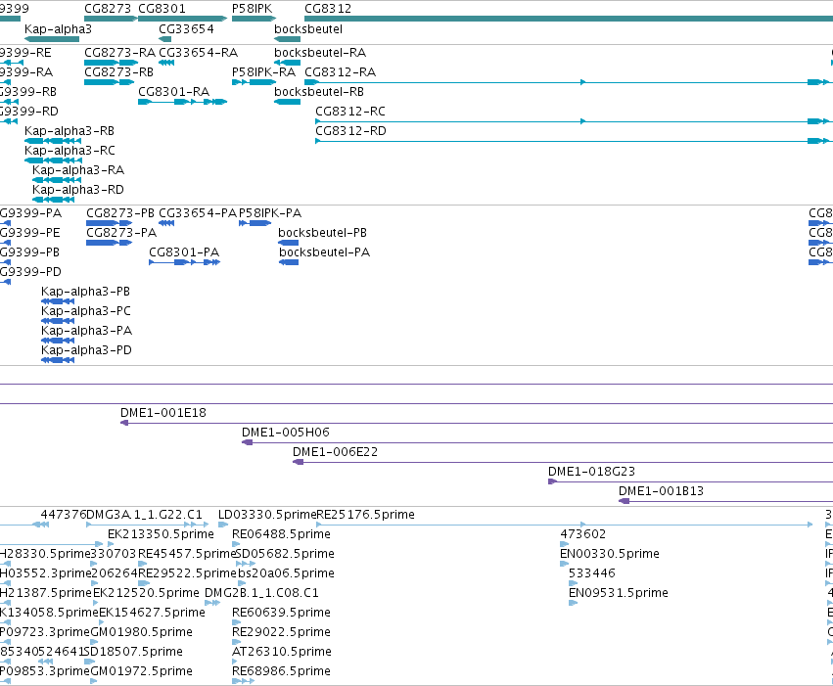833x686 pixels.
Task: Select protein label CG8273-PB
Action: [x=120, y=213]
